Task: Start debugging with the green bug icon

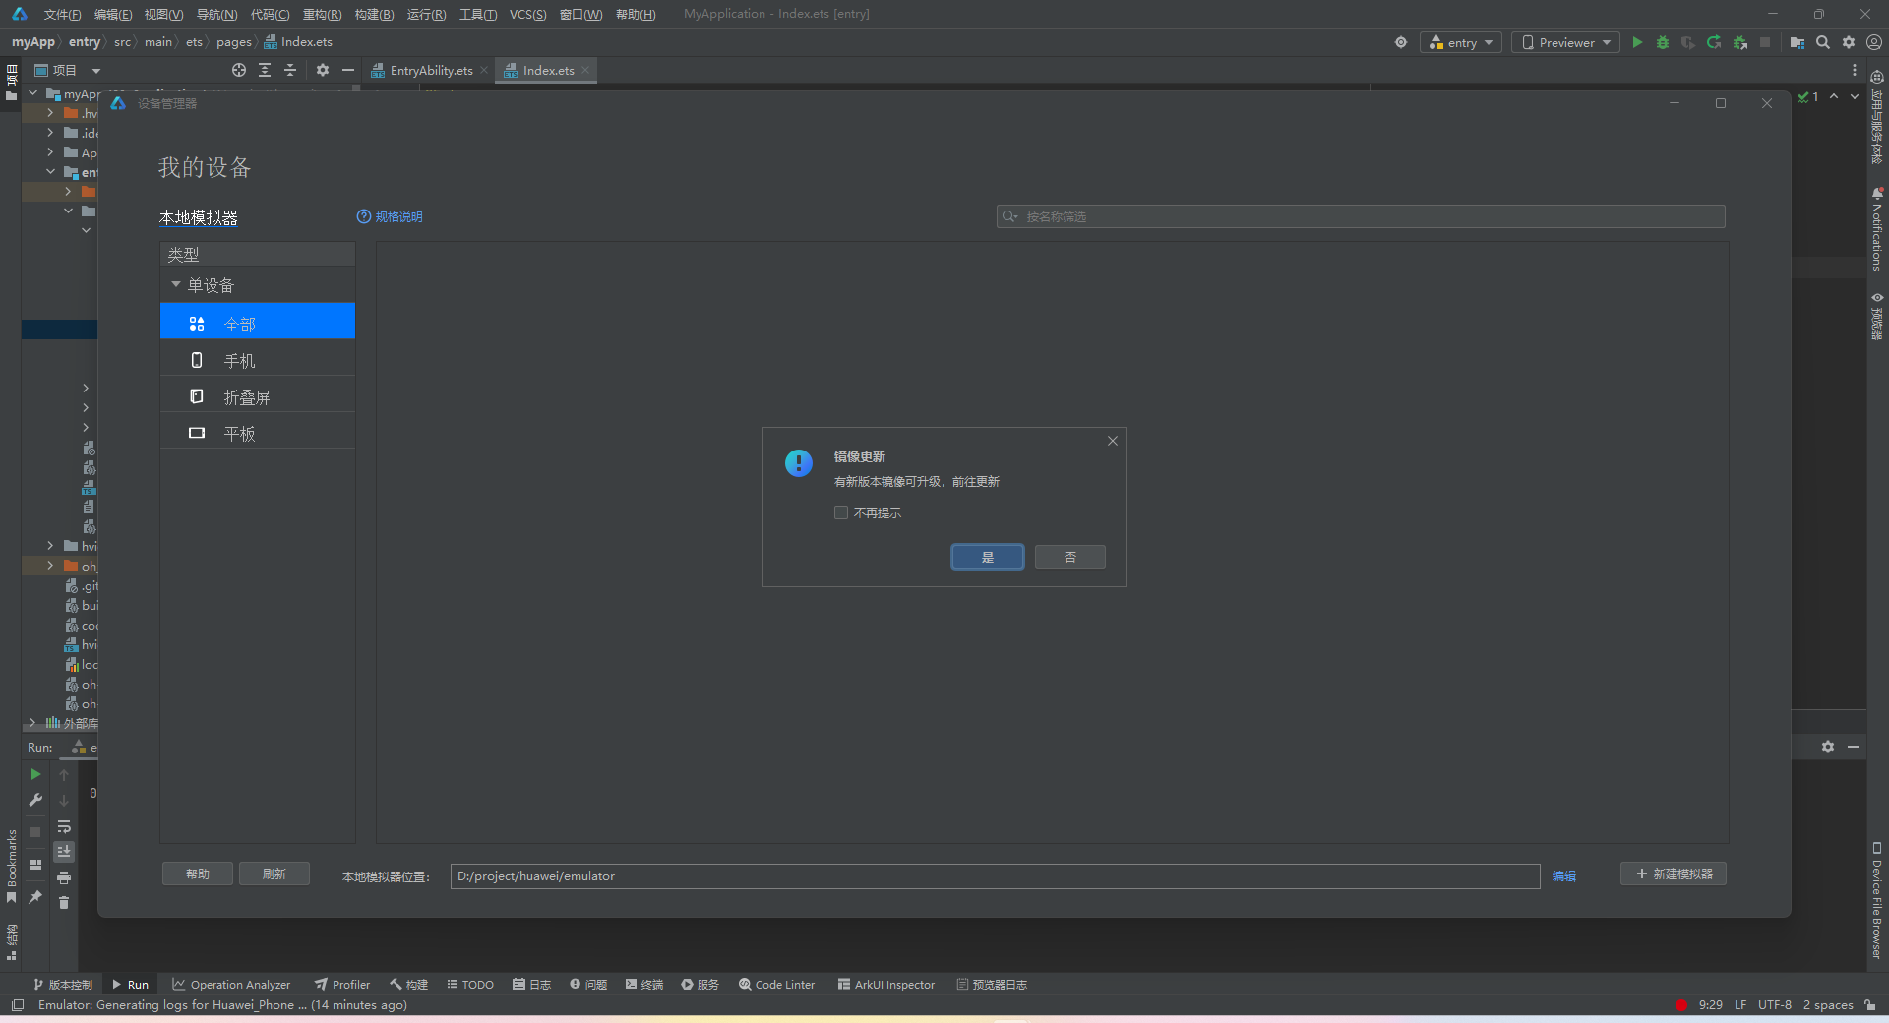Action: (1663, 42)
